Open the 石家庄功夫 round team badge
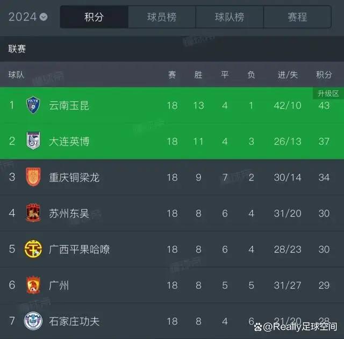 point(33,321)
